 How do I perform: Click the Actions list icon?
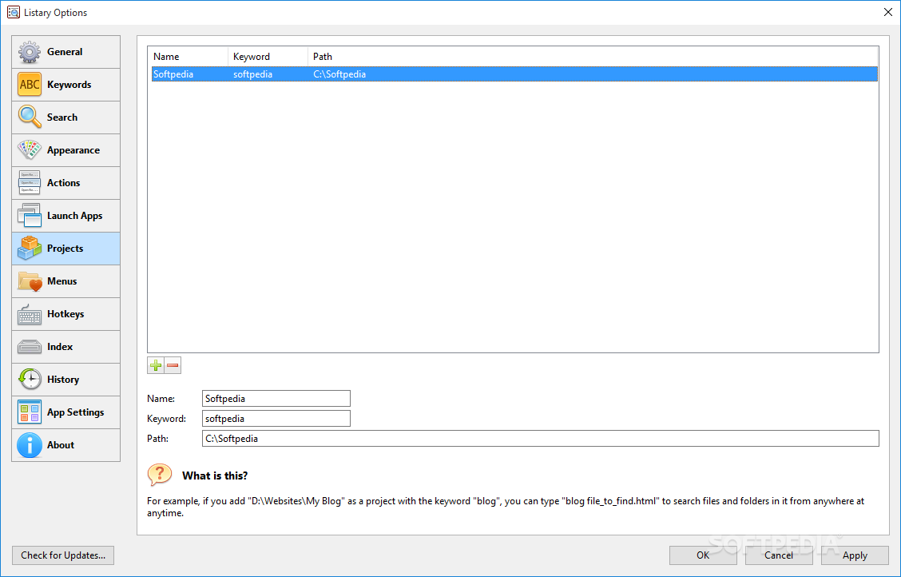(x=30, y=183)
